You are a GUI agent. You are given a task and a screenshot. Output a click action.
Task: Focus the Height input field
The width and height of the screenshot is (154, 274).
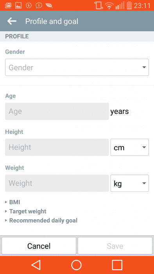coord(57,147)
